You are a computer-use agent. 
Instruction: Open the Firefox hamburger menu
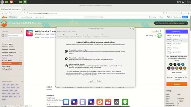tap(189, 13)
